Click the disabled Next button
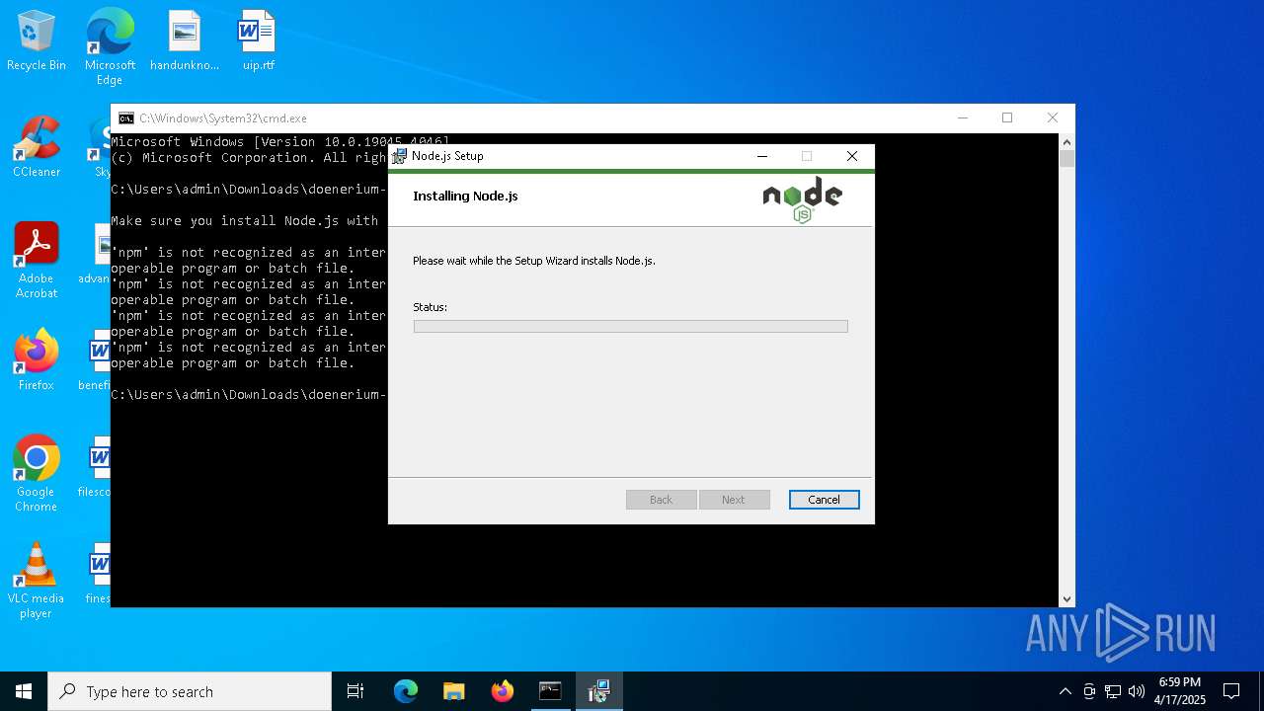 pos(734,500)
